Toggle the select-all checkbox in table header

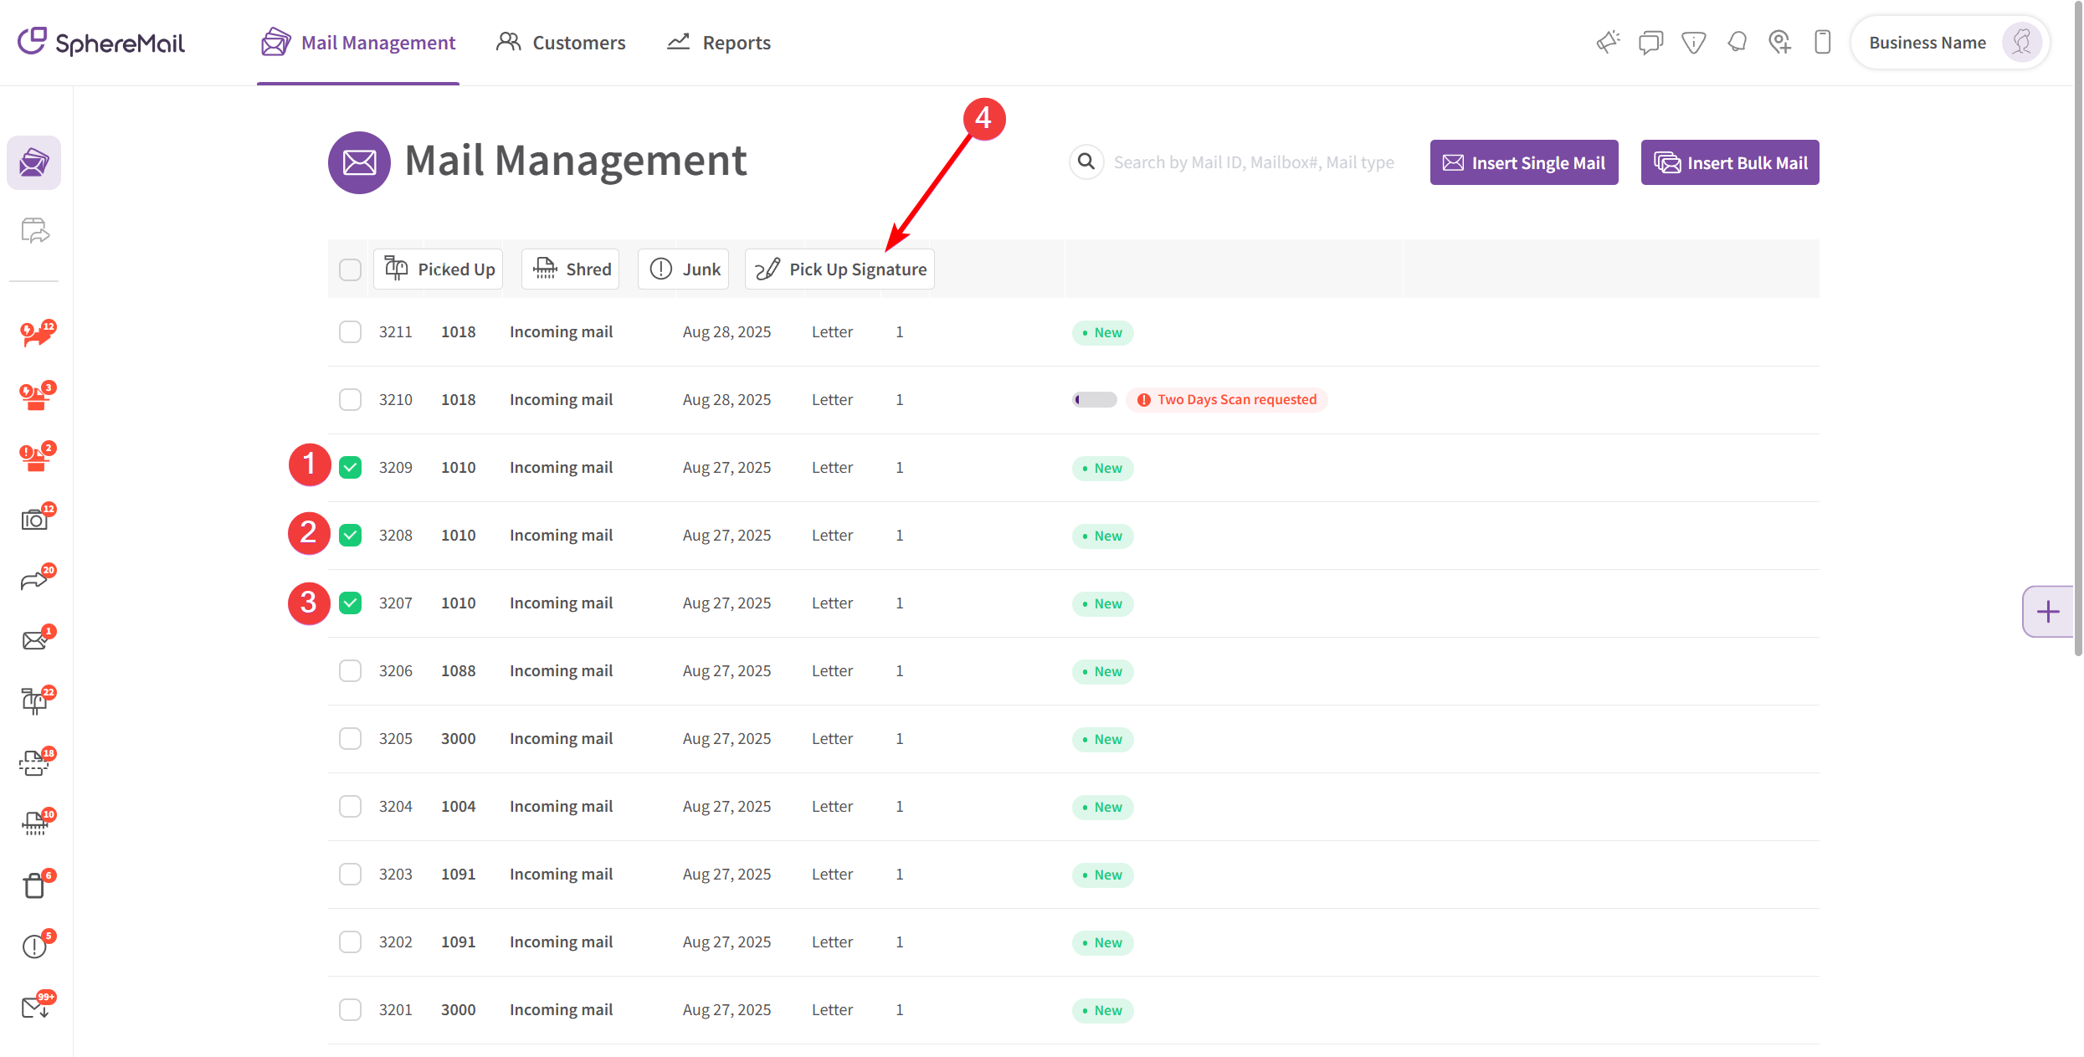tap(350, 269)
